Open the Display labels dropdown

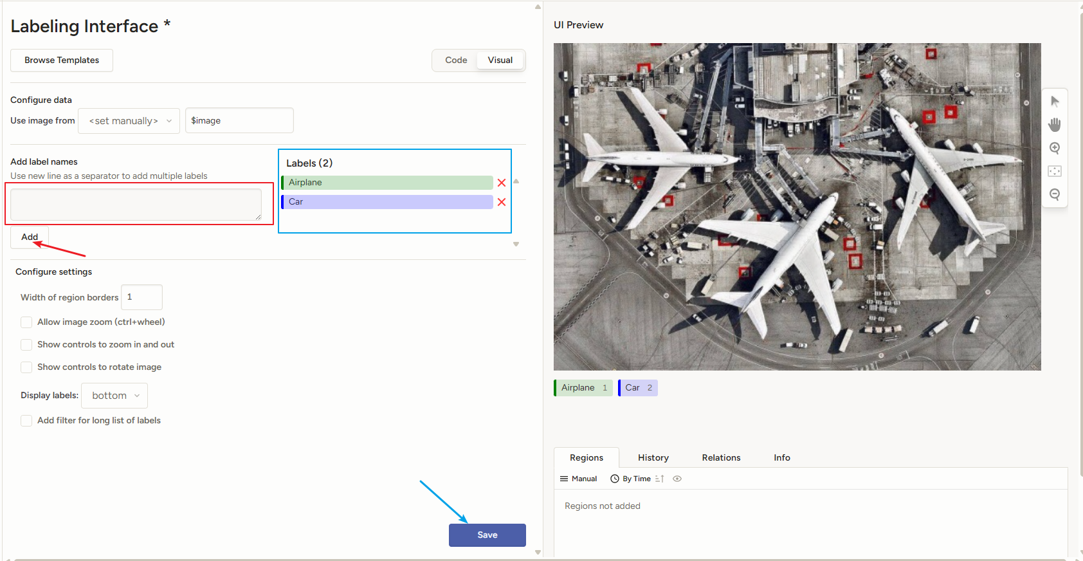(x=114, y=396)
